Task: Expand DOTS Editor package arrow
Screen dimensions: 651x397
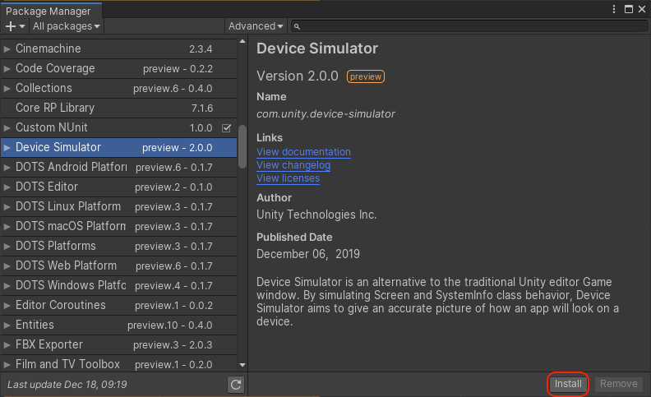Action: pos(7,187)
